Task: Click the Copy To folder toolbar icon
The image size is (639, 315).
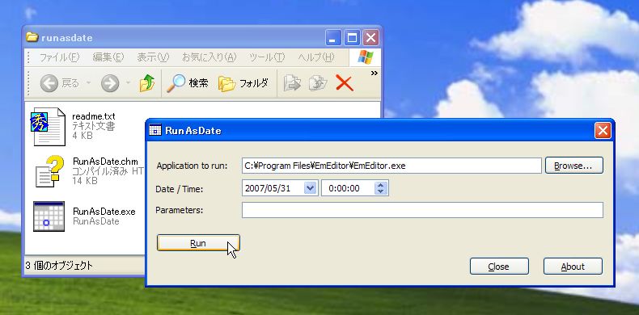Action: [318, 83]
